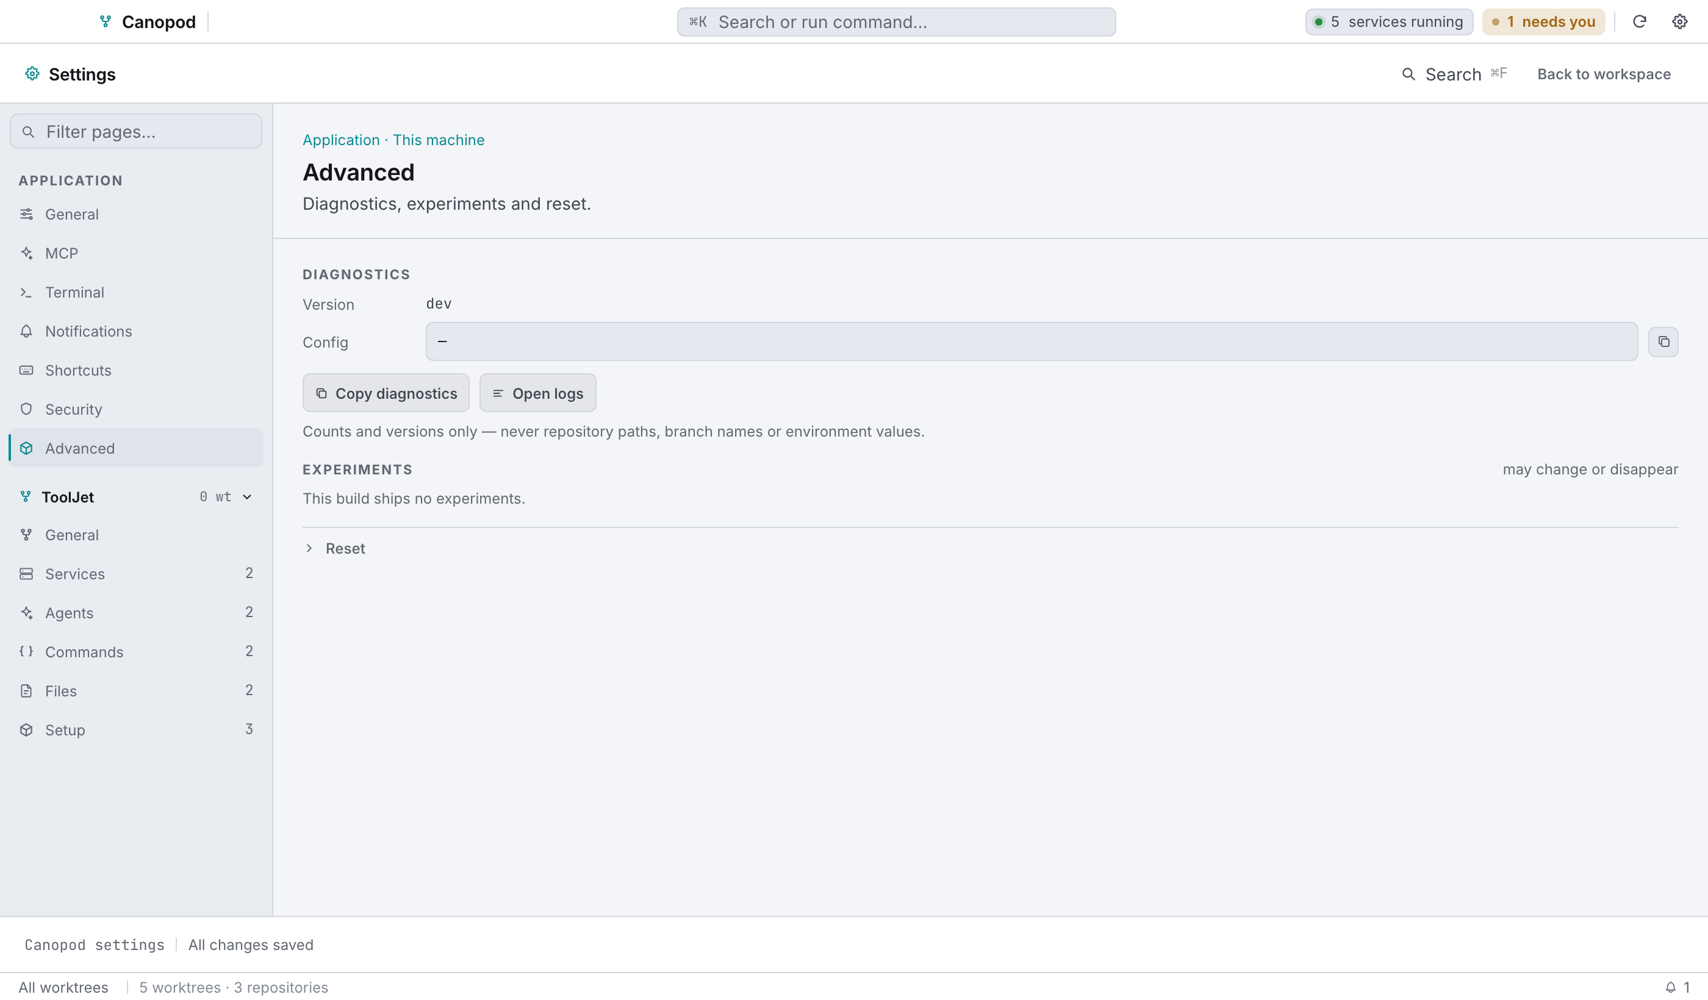Click the Canopod branch logo icon
Image resolution: width=1708 pixels, height=1000 pixels.
click(x=105, y=22)
